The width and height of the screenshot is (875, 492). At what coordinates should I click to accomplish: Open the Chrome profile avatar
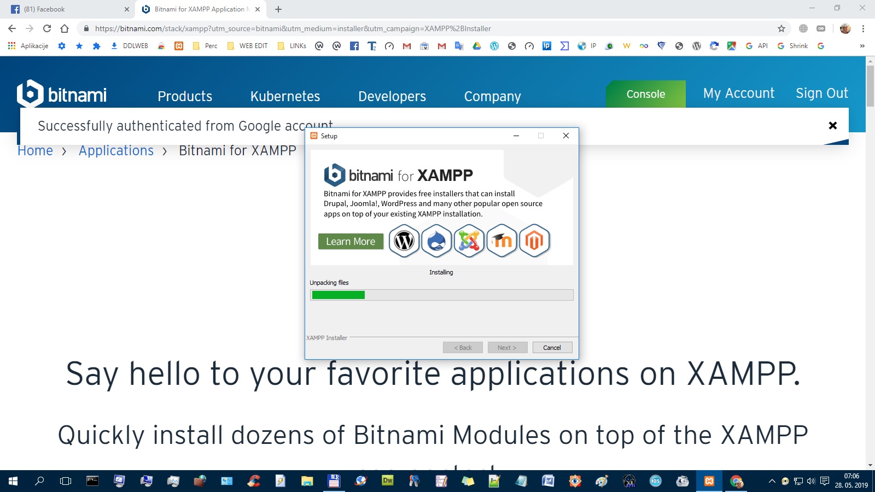(845, 28)
